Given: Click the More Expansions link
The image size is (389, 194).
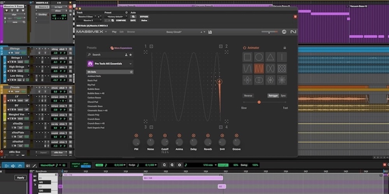Looking at the screenshot, I should coord(121,48).
